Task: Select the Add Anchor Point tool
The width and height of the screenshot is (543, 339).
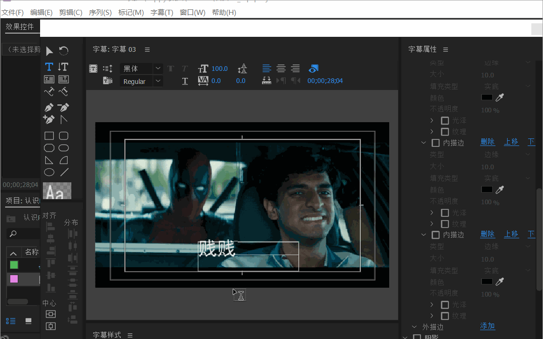Action: 49,119
